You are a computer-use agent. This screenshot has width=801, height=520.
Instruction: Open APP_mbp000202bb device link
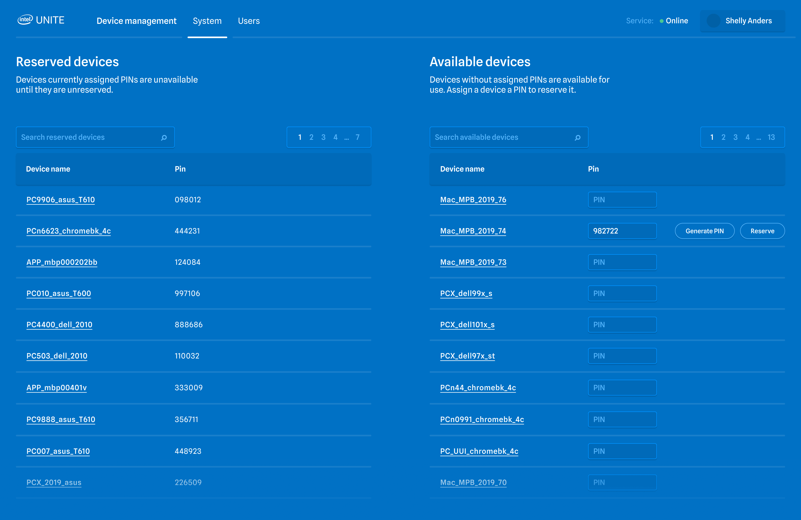[x=62, y=262]
